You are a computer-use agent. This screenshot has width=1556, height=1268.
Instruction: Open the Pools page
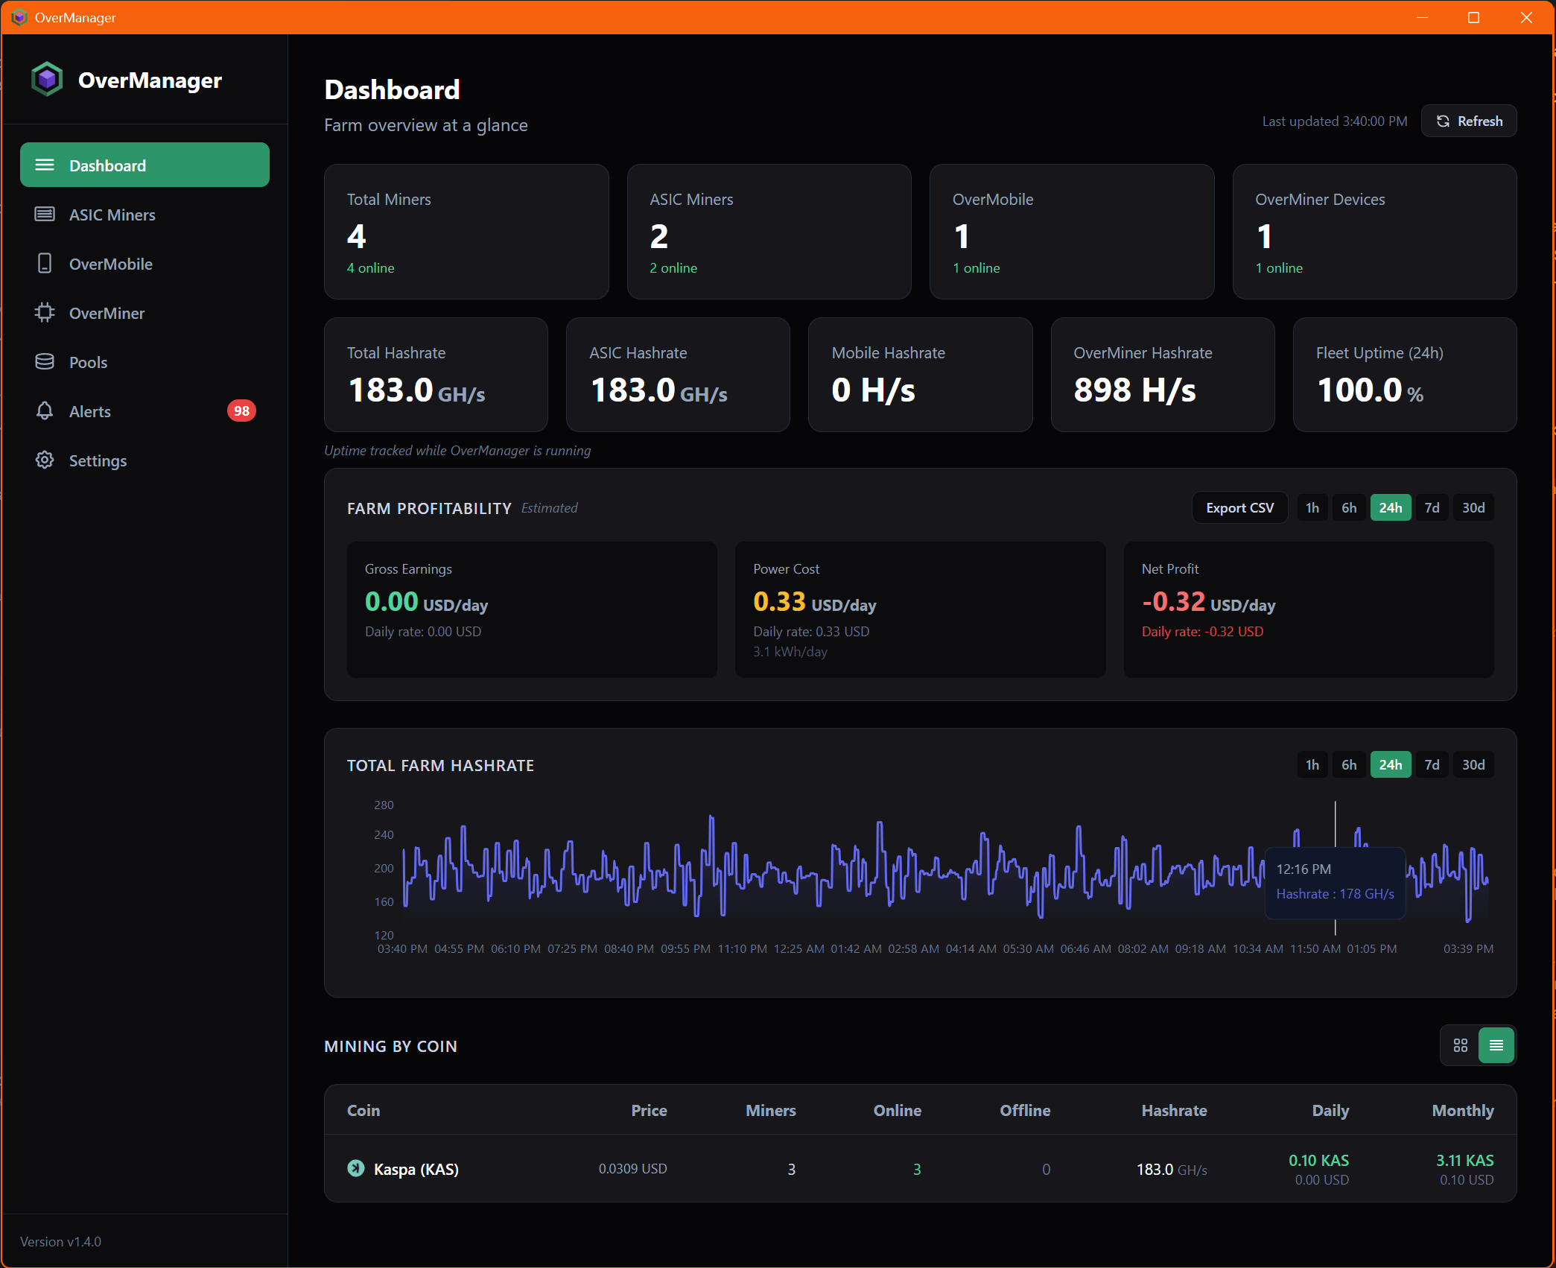145,362
